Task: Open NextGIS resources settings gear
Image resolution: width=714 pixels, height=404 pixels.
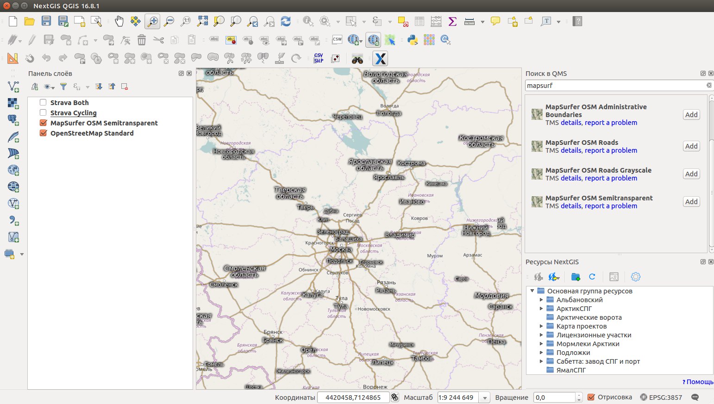Action: (x=636, y=277)
